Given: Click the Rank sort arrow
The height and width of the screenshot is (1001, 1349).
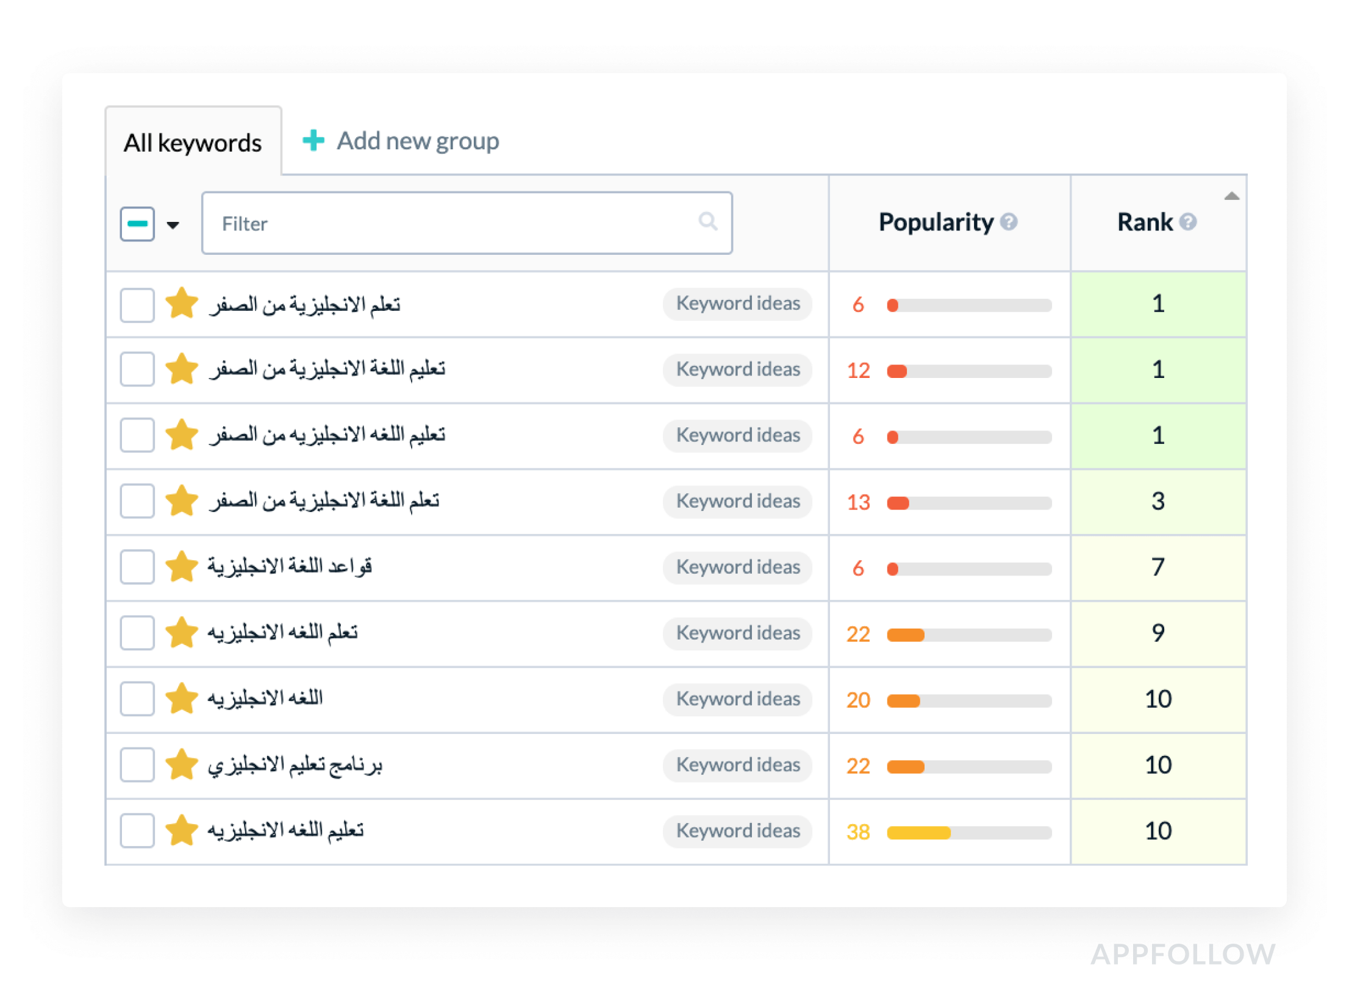Looking at the screenshot, I should (x=1231, y=196).
